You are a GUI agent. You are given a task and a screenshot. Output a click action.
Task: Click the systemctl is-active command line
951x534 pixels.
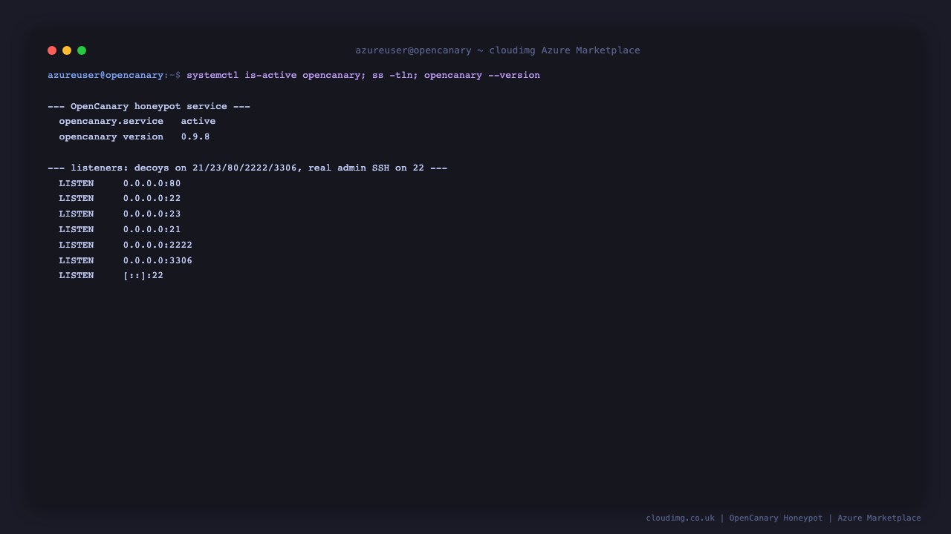363,76
